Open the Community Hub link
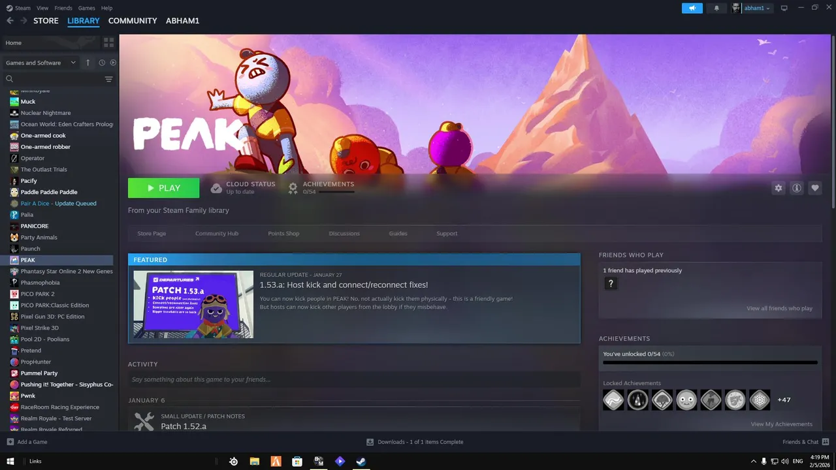The height and width of the screenshot is (470, 836). click(x=217, y=233)
